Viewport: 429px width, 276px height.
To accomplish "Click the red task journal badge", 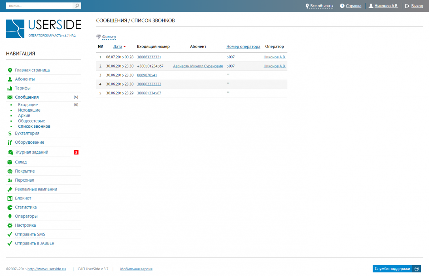I will coord(76,152).
